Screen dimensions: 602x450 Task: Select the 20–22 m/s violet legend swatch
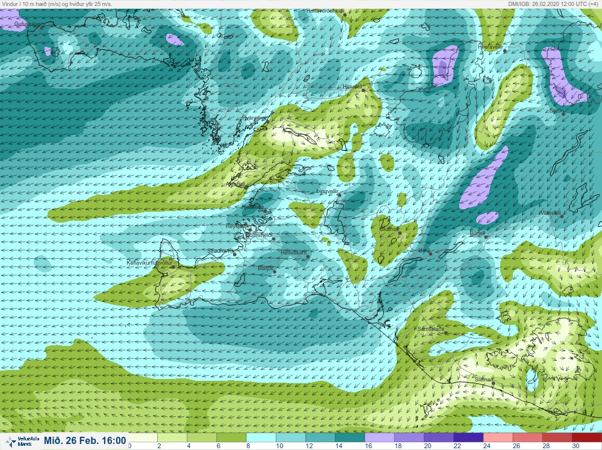click(x=438, y=438)
